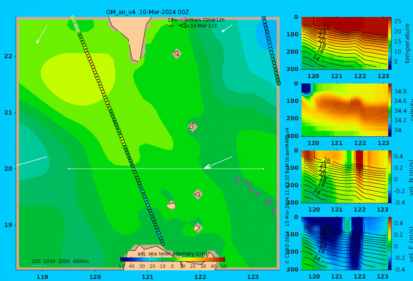Click the 'temperature' axis label
This screenshot has width=413, height=281.
point(407,43)
